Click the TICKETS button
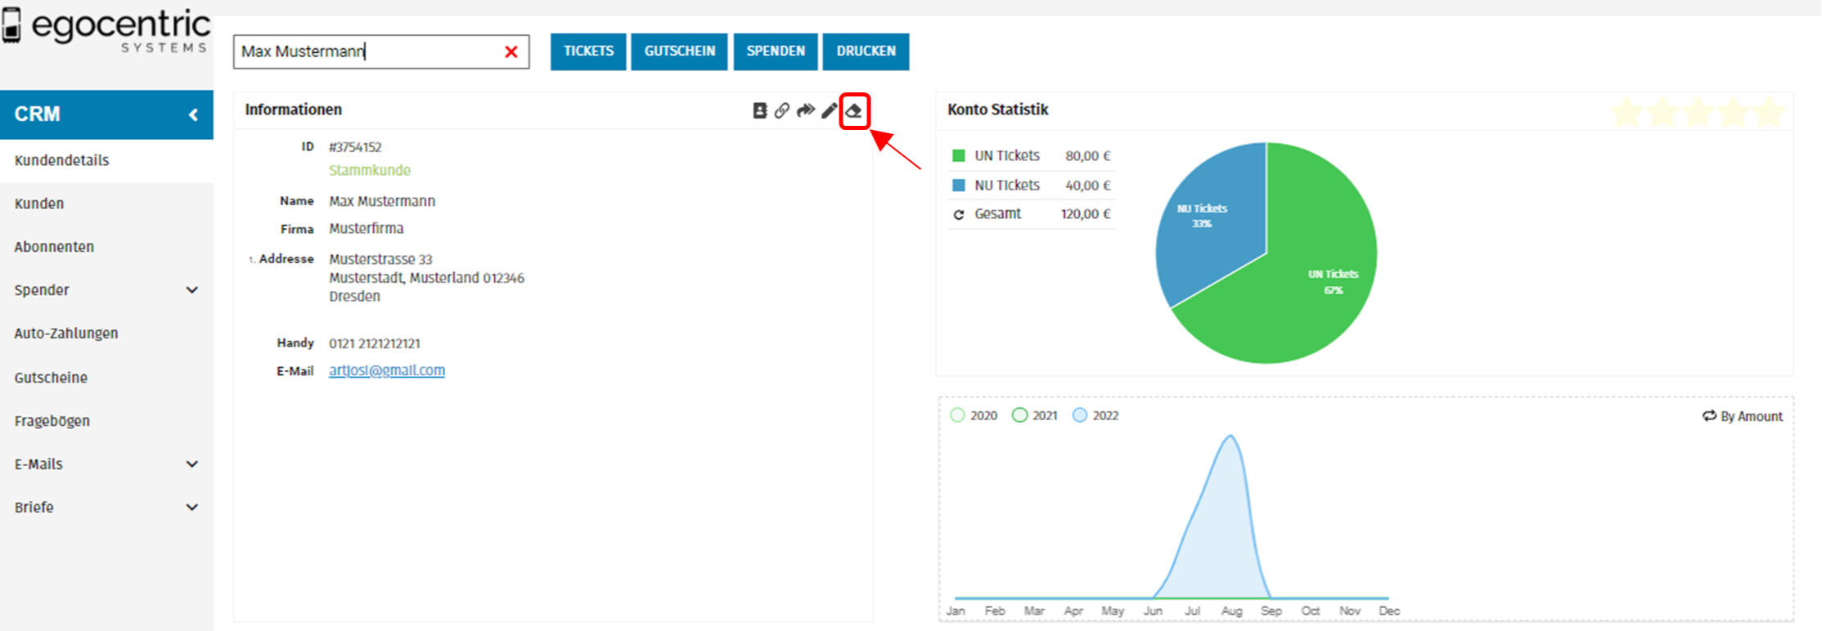 [588, 51]
